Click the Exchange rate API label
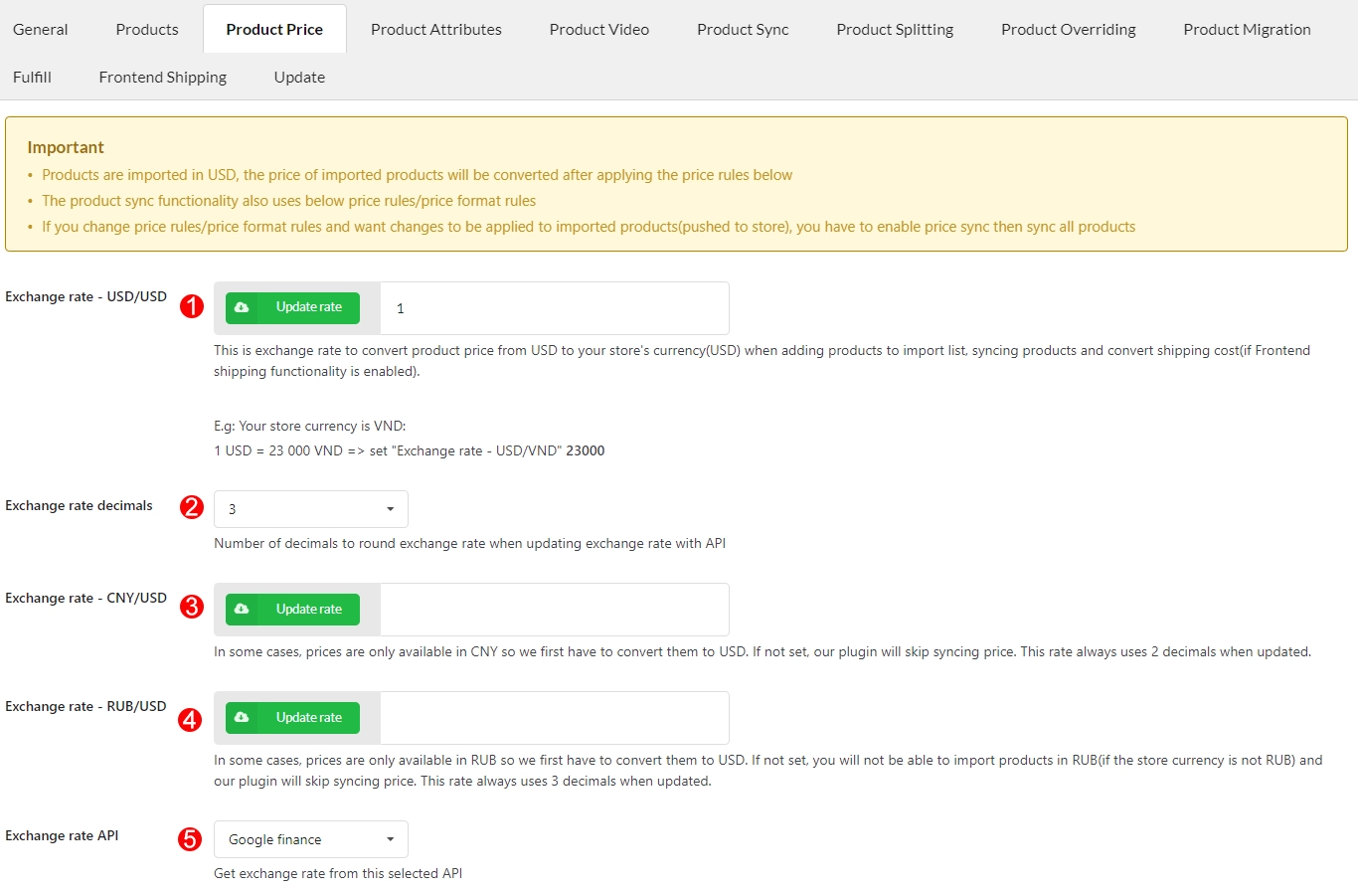Viewport: 1358px width, 891px height. 62,835
